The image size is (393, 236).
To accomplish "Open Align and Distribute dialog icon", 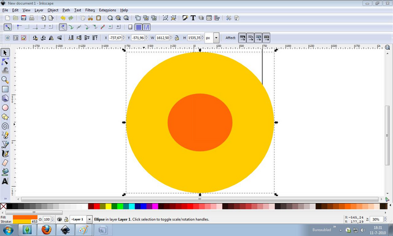I will pos(217,18).
